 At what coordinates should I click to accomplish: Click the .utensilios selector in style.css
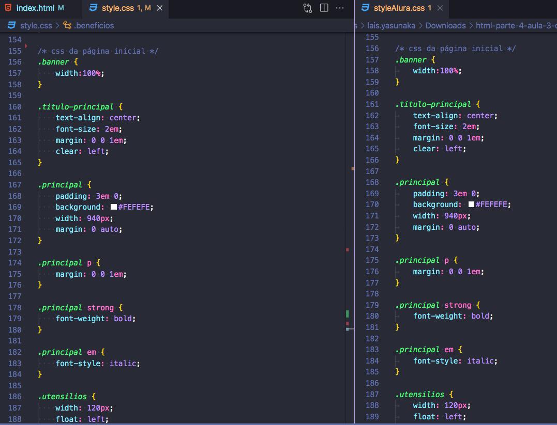click(62, 397)
